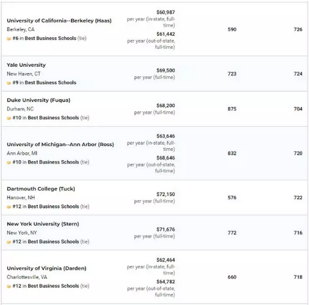Open Berkeley's #6 in Best Business Schools link

tap(44, 38)
